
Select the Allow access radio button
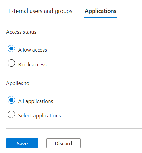(11, 49)
